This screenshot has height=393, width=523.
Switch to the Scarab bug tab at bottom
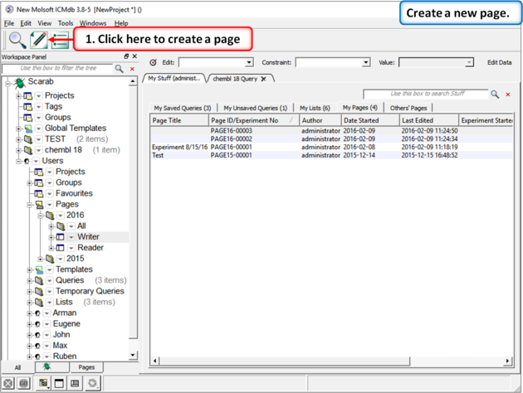point(47,367)
